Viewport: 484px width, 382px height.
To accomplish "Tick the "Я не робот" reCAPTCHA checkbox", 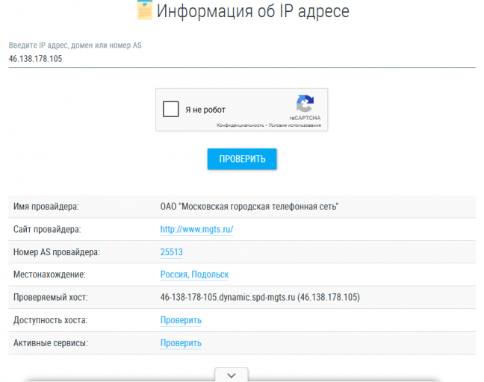I will pos(171,109).
